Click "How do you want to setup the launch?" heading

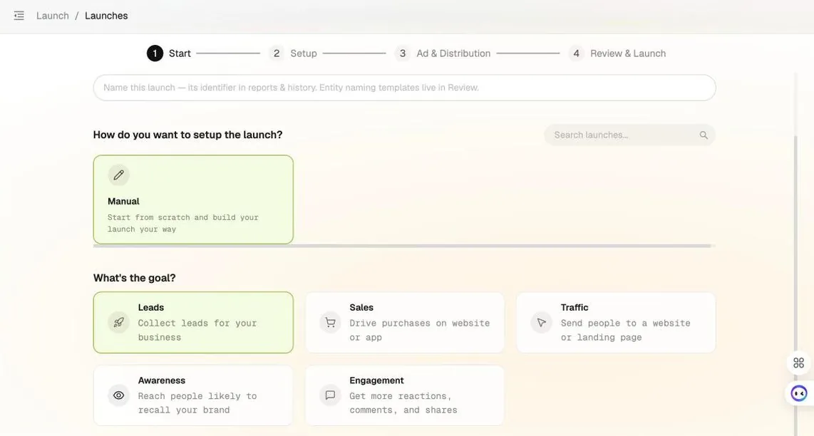point(188,135)
